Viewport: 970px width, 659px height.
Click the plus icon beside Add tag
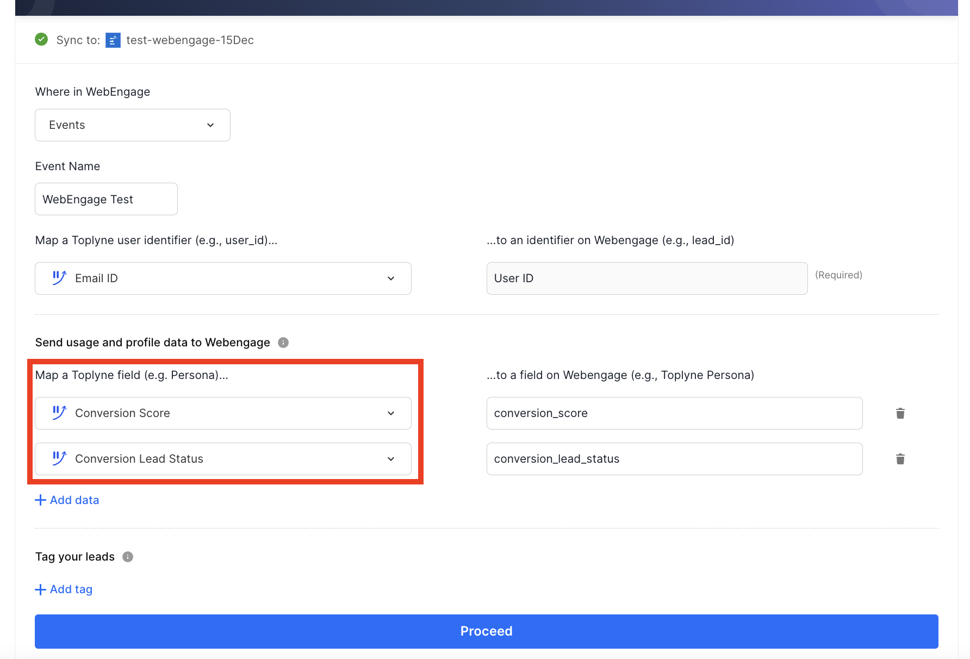[40, 589]
